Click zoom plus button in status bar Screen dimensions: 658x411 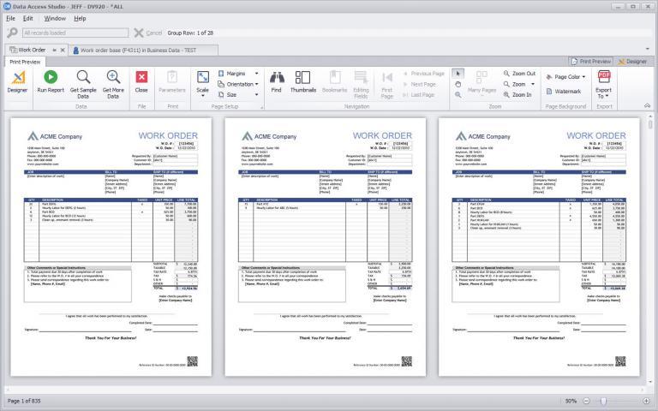click(647, 402)
